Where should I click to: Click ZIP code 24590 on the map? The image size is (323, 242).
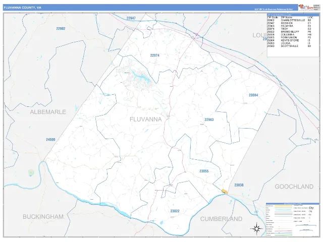coord(50,140)
